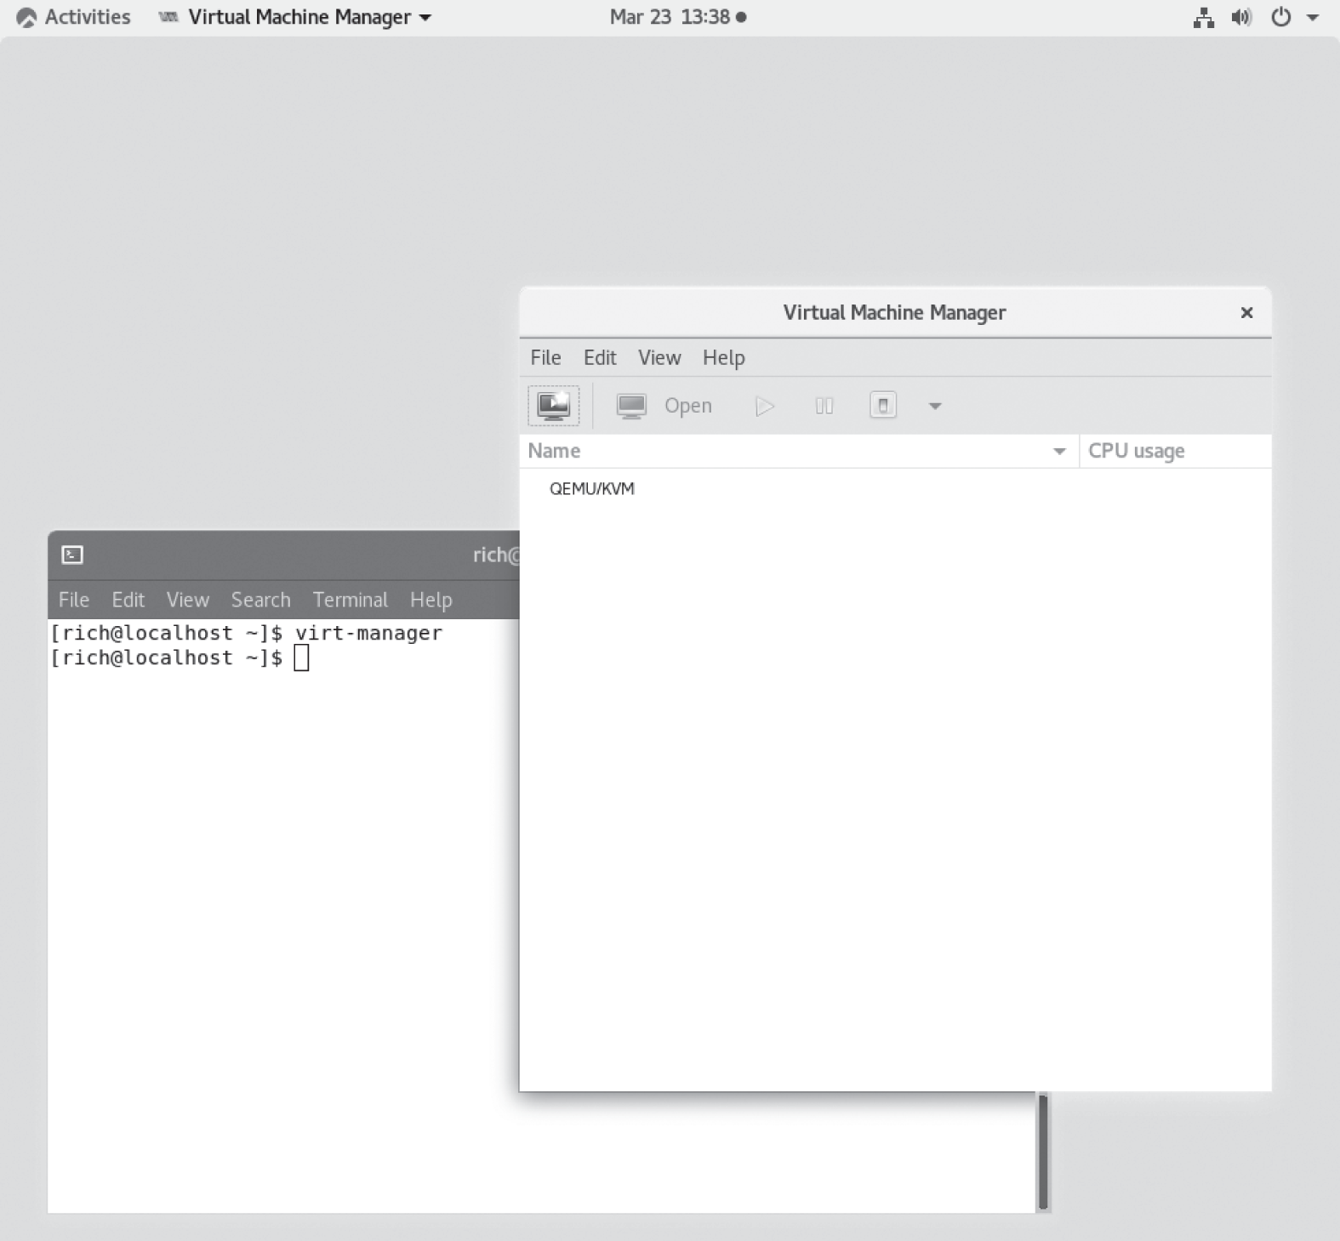Open the View menu in Virtual Machine Manager

659,358
